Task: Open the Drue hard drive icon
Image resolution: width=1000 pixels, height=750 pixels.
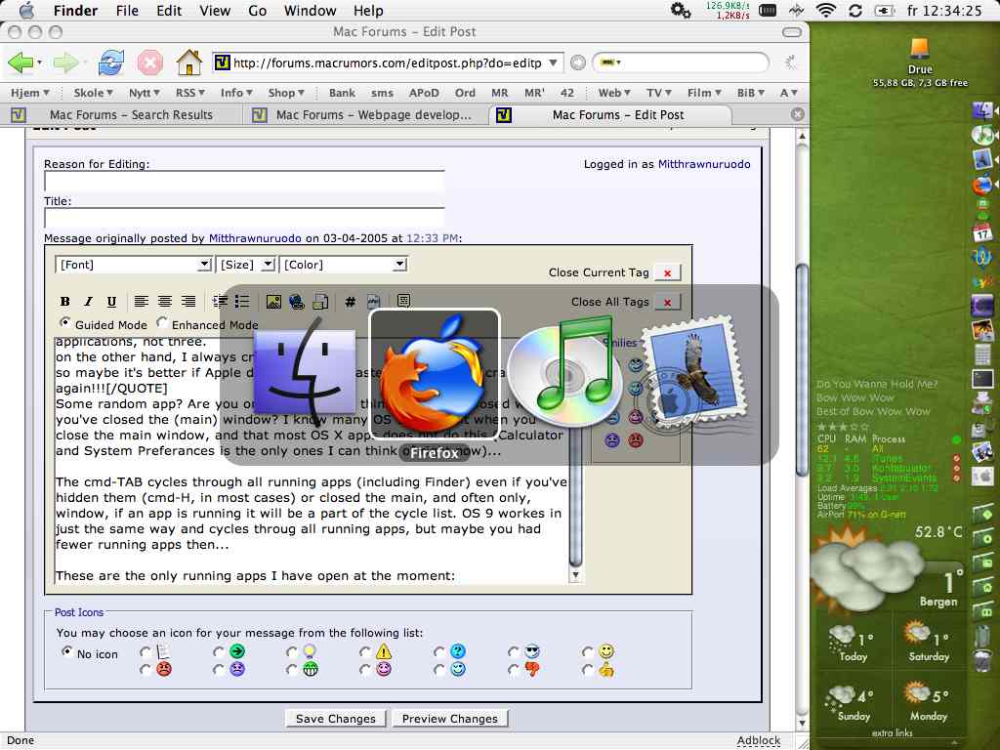Action: (x=920, y=50)
